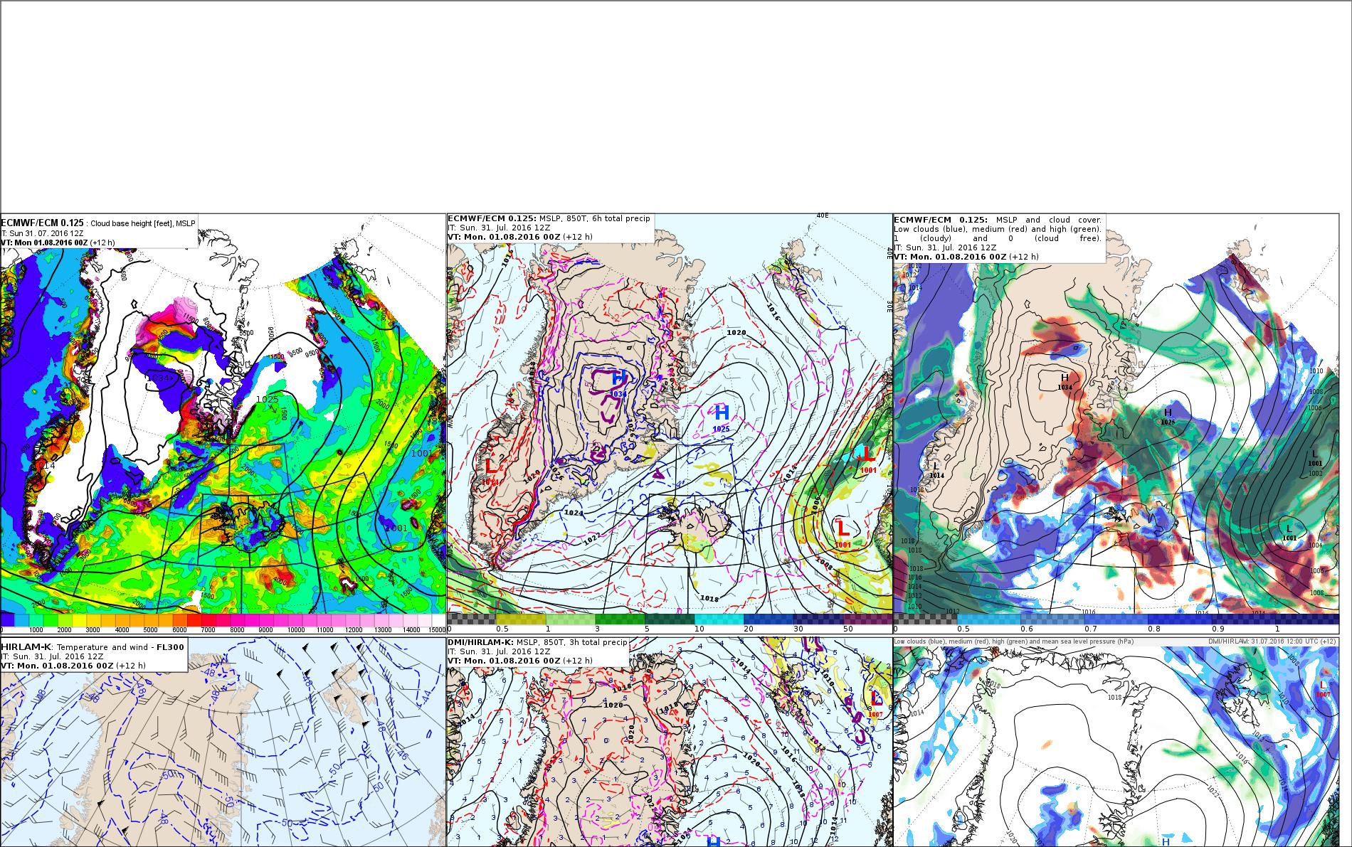This screenshot has height=847, width=1352.
Task: Open the ECMWF cloud base height map
Action: point(223,423)
